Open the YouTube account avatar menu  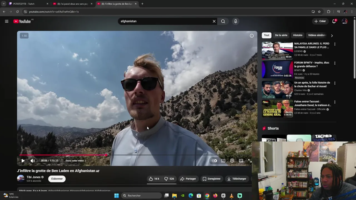pyautogui.click(x=345, y=21)
